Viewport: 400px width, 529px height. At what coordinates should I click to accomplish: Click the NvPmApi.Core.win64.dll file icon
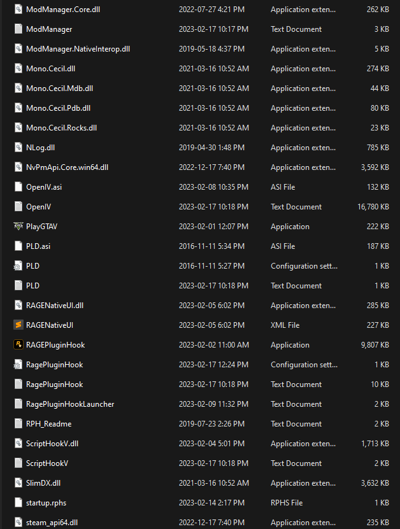coord(18,167)
